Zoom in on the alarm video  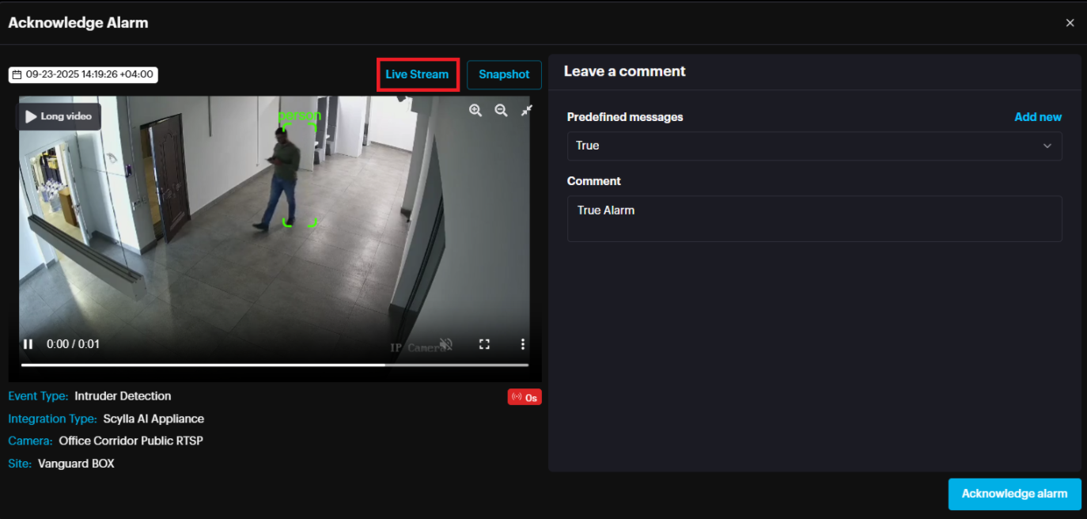[475, 111]
